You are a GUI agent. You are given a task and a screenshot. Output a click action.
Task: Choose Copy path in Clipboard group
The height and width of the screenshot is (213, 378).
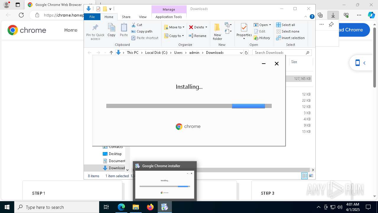pos(142,31)
